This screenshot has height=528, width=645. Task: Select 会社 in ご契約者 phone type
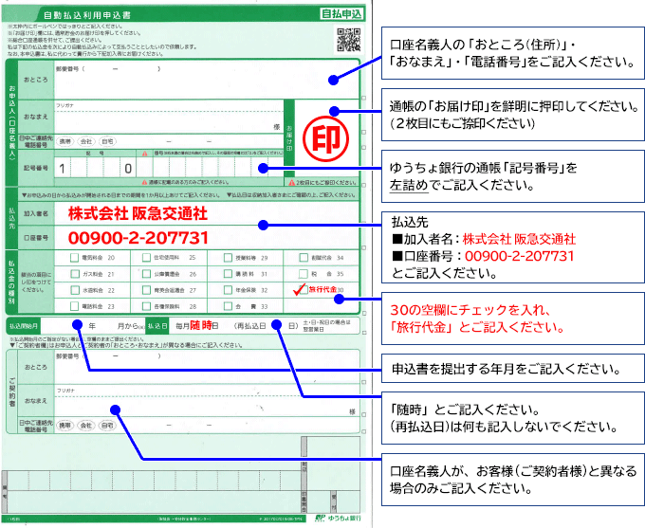[x=86, y=426]
